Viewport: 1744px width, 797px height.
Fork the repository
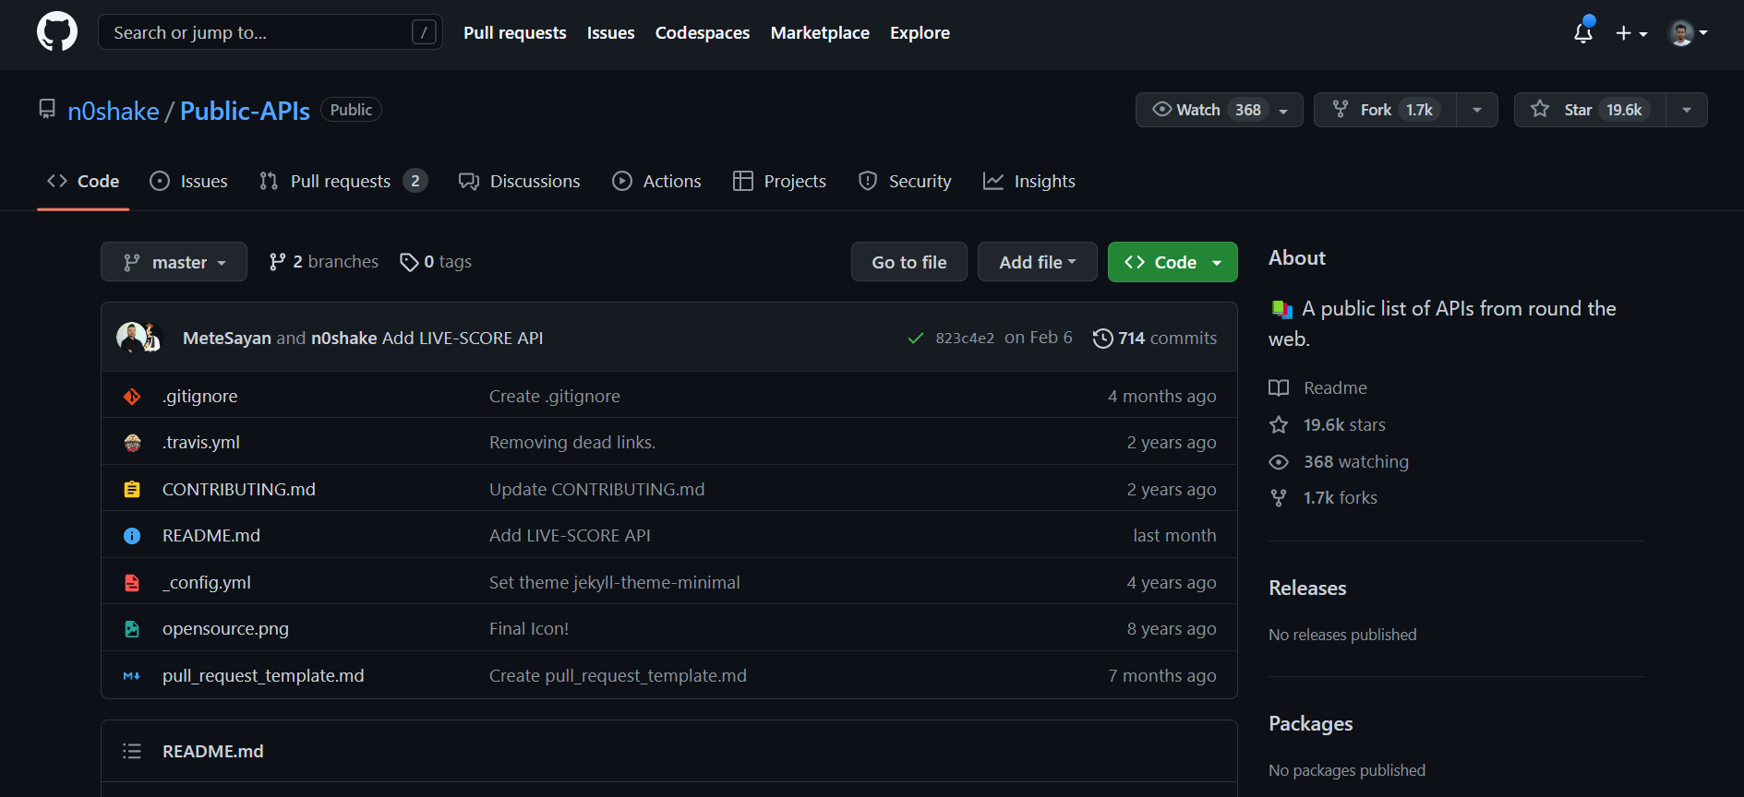1384,110
